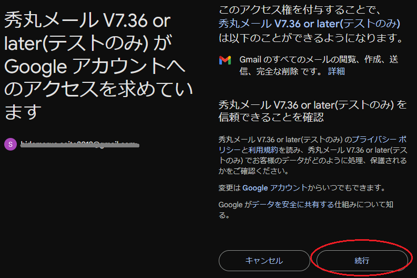The height and width of the screenshot is (278, 417).
Task: Click the 続行 button
Action: 362,261
